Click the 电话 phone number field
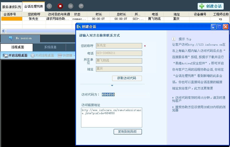 tap(119, 53)
